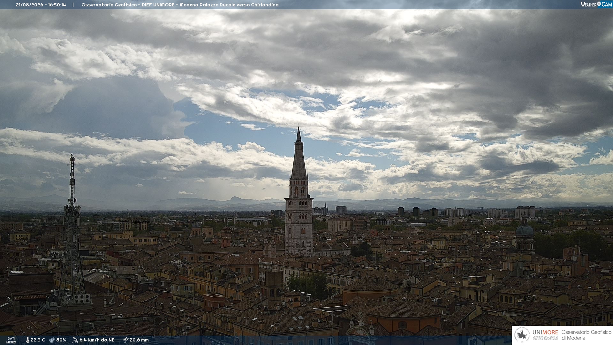613x345 pixels.
Task: Click the 20.6 mm rainfall value
Action: pos(139,340)
